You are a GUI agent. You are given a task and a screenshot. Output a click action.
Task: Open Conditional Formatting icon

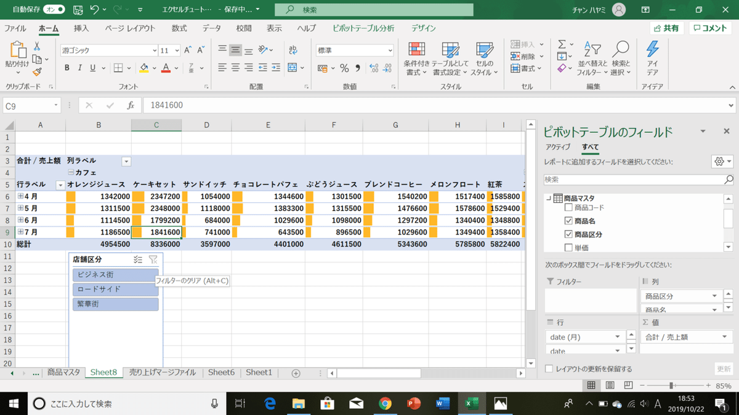pos(417,50)
